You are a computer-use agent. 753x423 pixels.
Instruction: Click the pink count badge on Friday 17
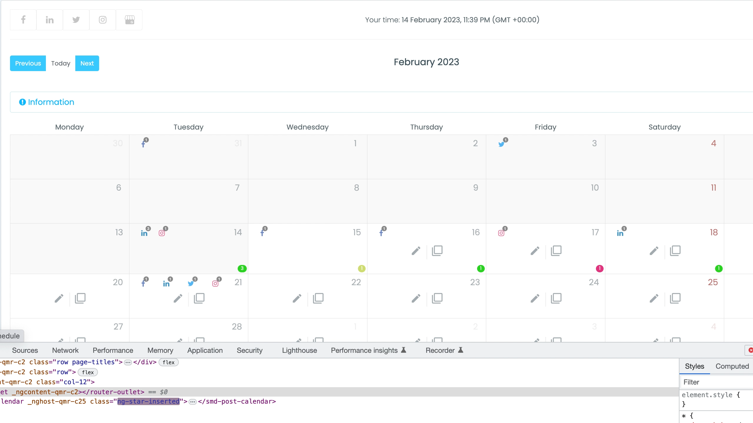pos(599,268)
